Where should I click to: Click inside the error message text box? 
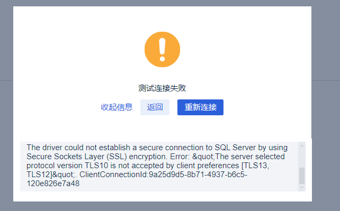(x=159, y=167)
